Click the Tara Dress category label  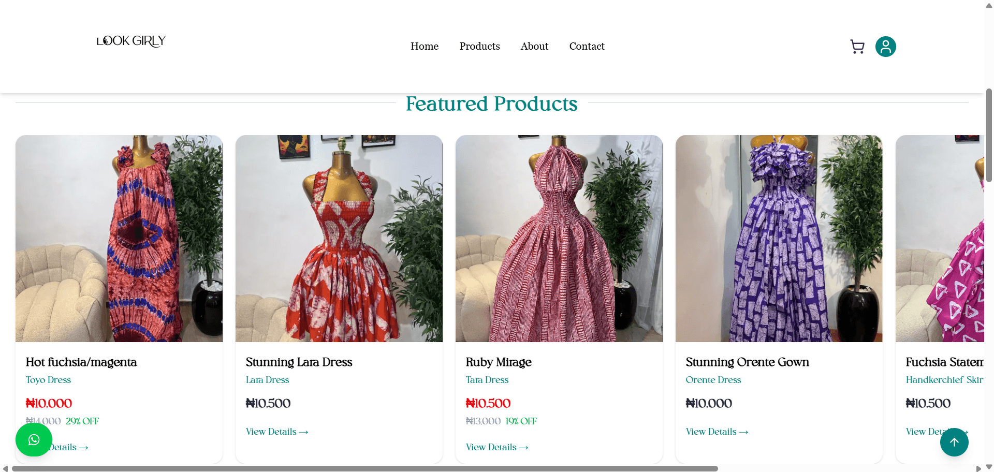click(487, 380)
